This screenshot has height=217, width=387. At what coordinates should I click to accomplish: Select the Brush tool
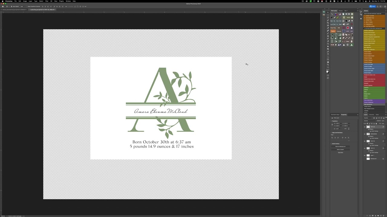click(328, 33)
